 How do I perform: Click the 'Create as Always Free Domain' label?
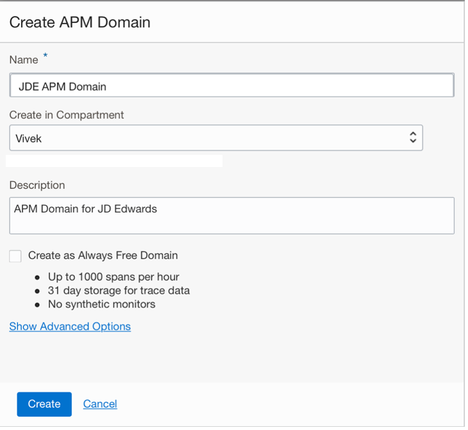[103, 255]
